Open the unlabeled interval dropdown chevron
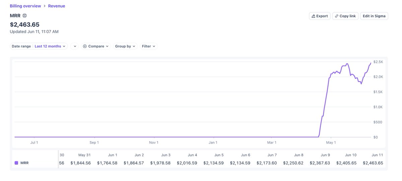The image size is (402, 181). pos(75,46)
